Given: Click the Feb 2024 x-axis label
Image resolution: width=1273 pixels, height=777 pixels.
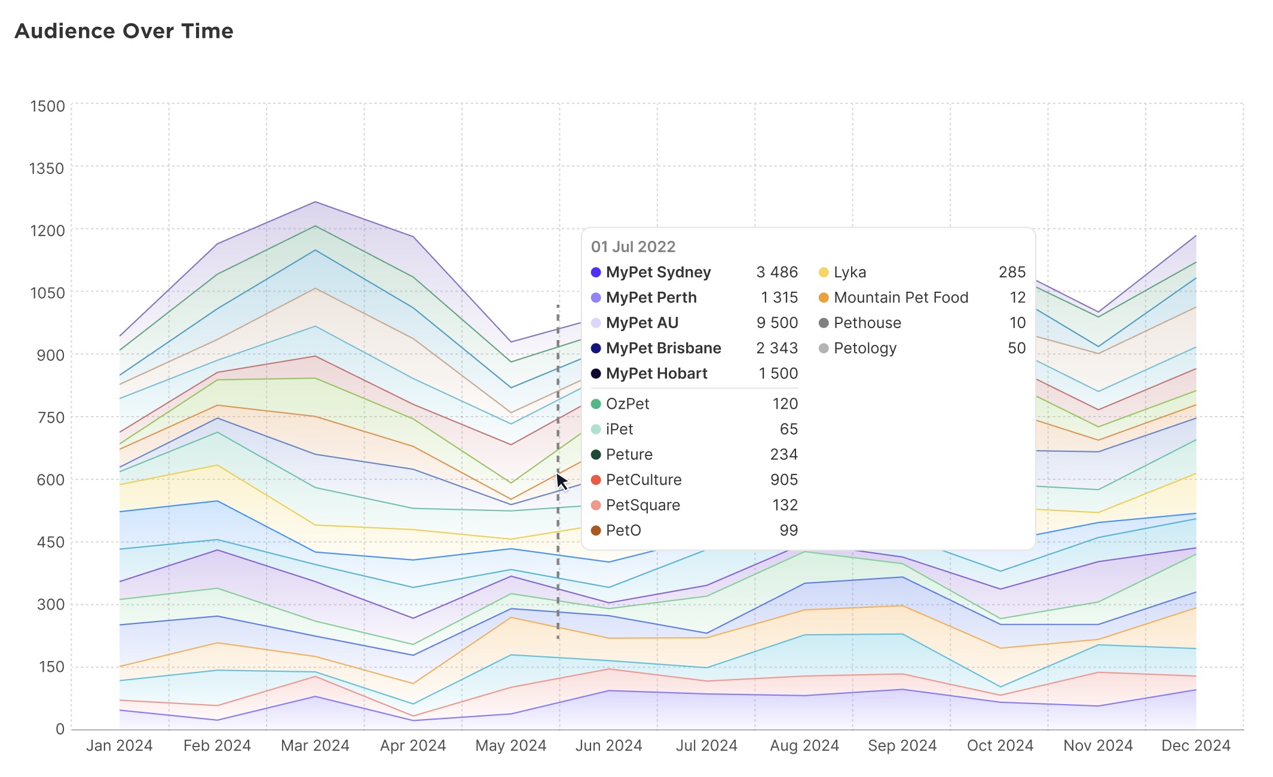Looking at the screenshot, I should point(217,746).
